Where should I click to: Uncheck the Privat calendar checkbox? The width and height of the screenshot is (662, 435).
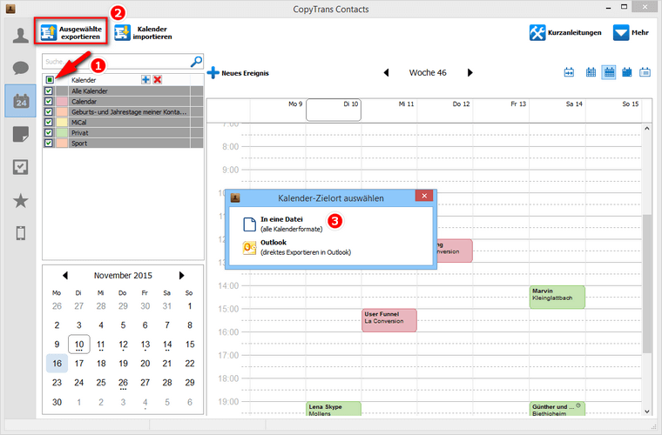pos(49,133)
